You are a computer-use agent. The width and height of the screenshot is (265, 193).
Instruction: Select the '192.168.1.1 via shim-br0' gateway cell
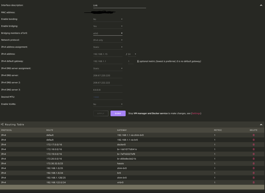coord(130,135)
